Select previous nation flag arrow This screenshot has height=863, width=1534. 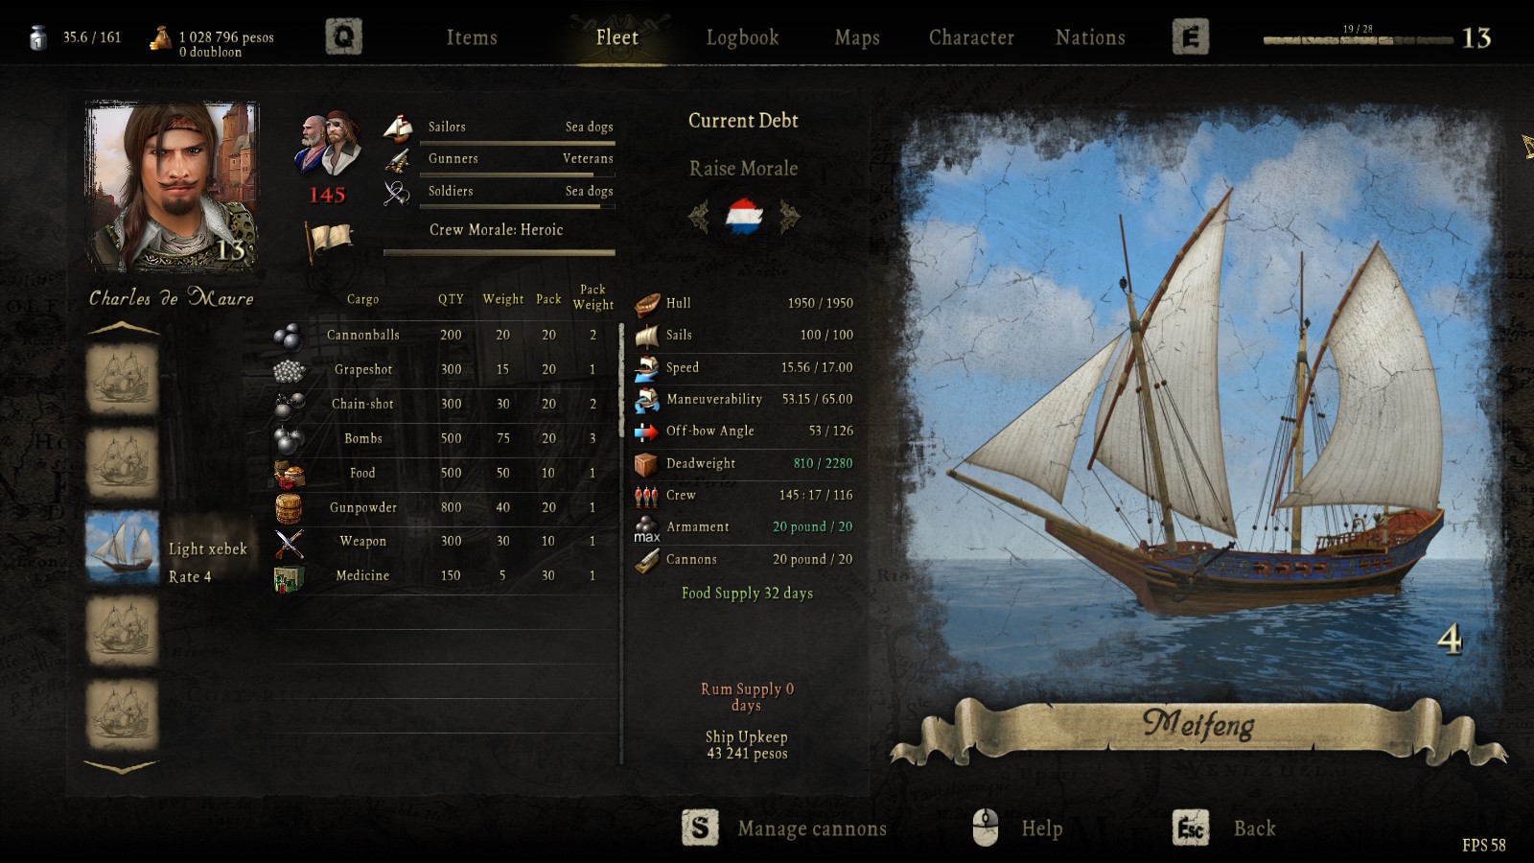tap(699, 217)
